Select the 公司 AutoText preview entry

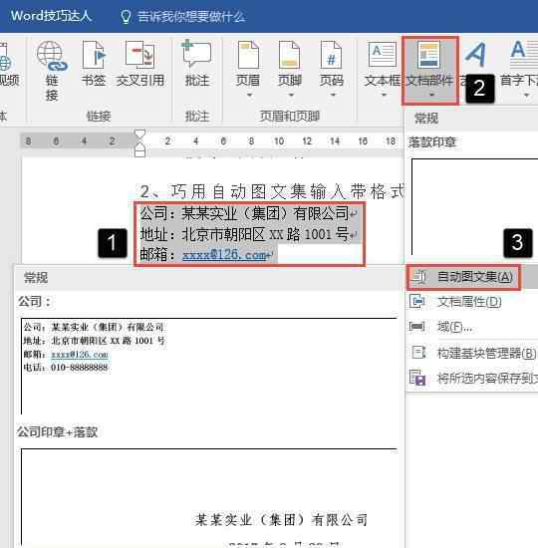tap(208, 366)
